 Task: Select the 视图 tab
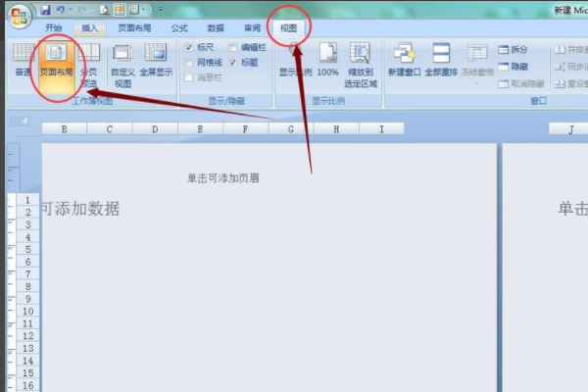click(x=288, y=28)
